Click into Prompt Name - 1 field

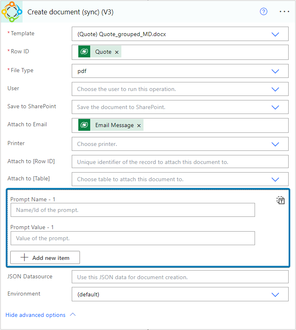pyautogui.click(x=133, y=210)
